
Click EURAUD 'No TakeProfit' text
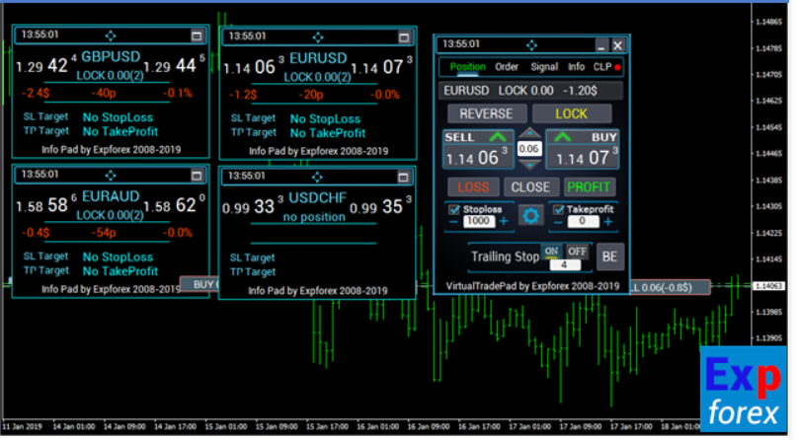click(x=120, y=271)
